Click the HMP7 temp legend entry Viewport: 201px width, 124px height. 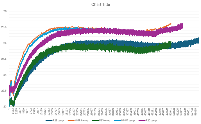[x=124, y=121]
